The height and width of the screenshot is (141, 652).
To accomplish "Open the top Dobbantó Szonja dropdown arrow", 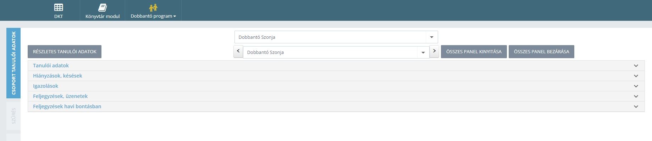I will (x=432, y=37).
